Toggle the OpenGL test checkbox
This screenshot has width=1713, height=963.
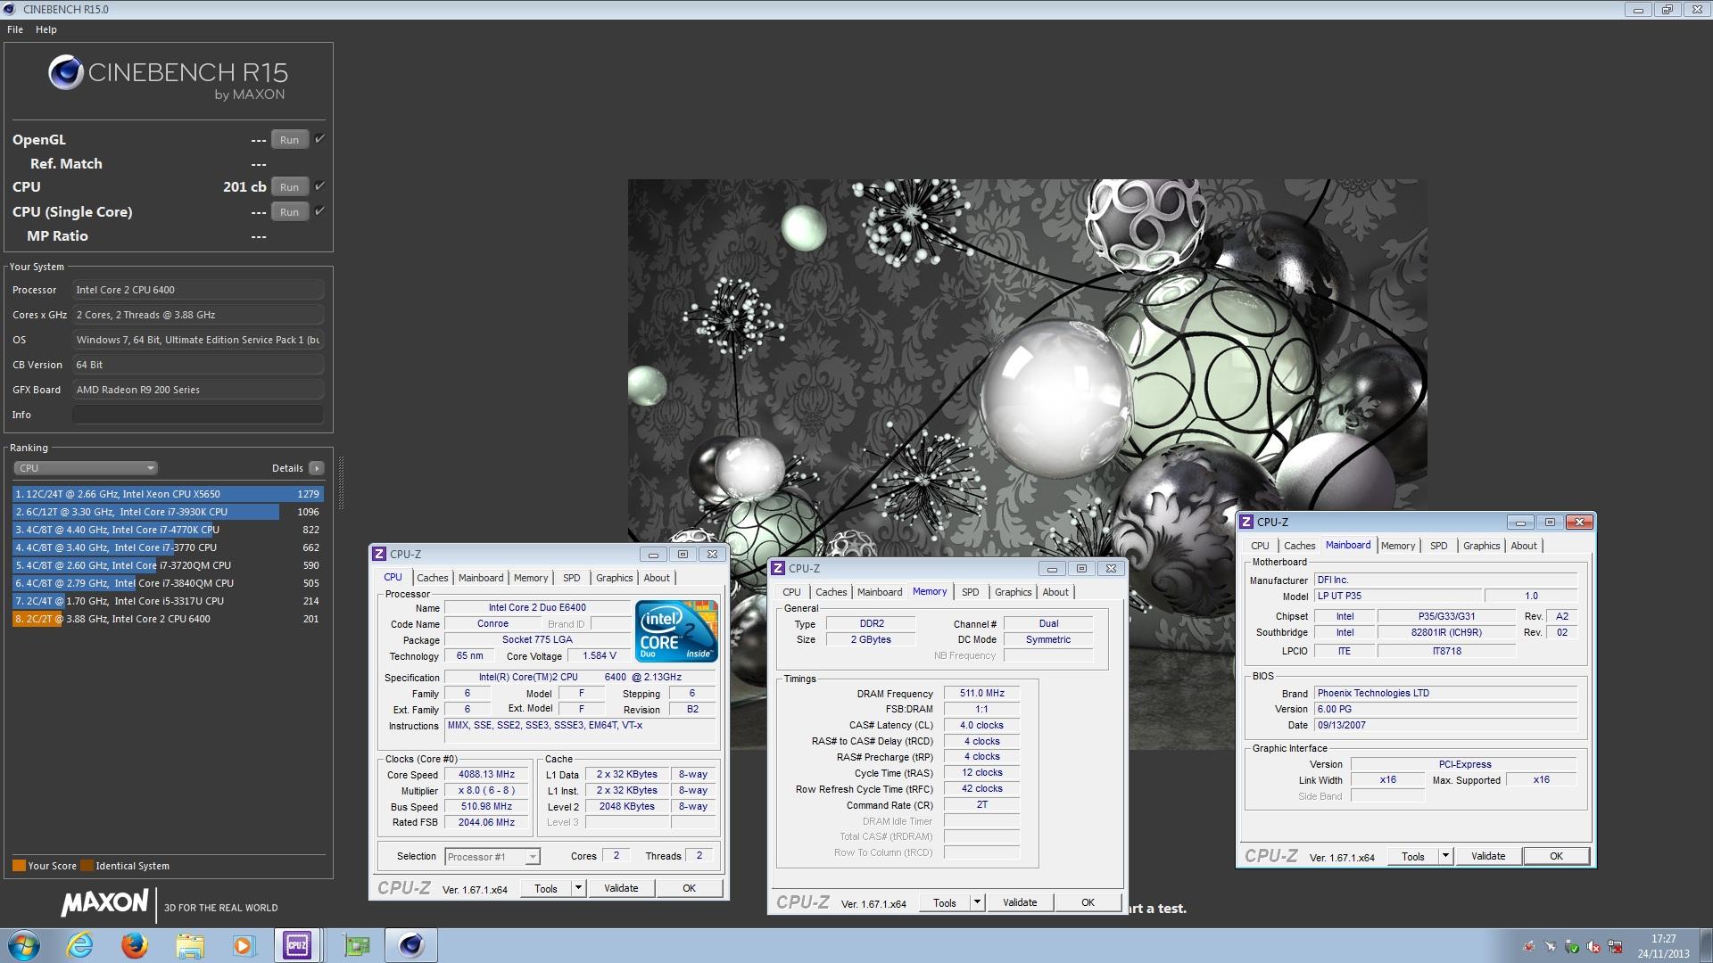pyautogui.click(x=320, y=139)
